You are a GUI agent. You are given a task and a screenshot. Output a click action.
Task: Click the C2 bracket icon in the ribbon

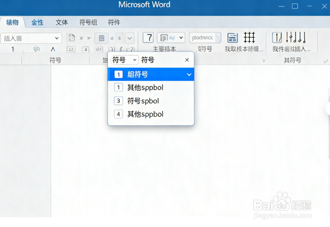coord(130,49)
